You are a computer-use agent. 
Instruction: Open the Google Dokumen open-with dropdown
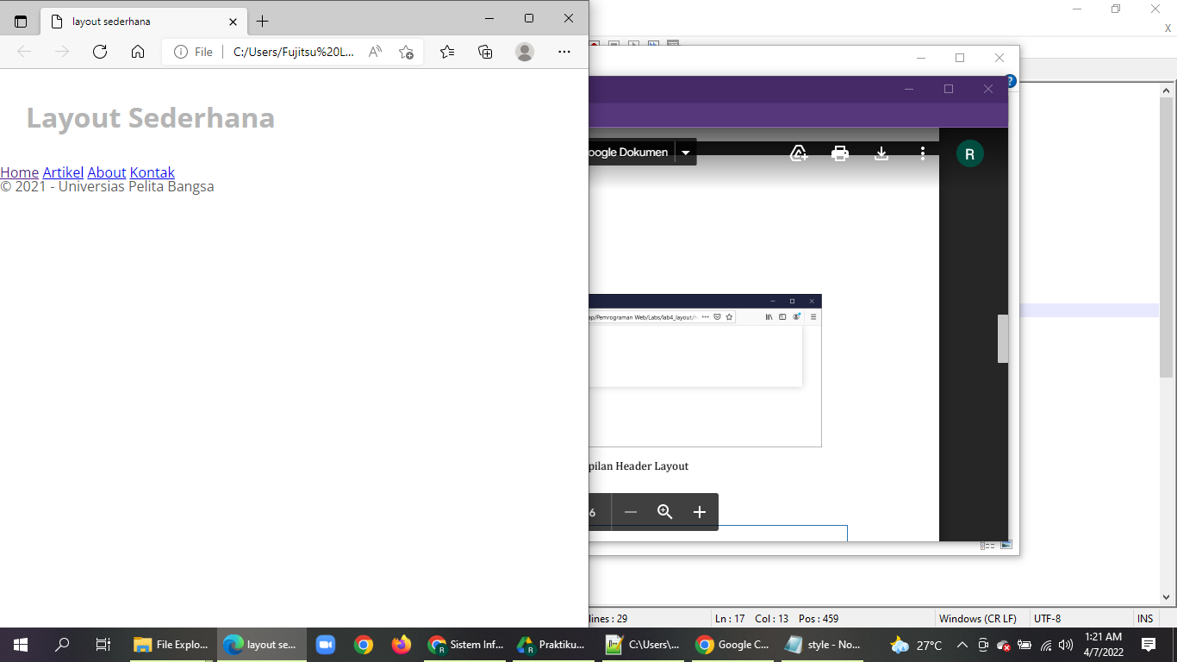point(685,152)
